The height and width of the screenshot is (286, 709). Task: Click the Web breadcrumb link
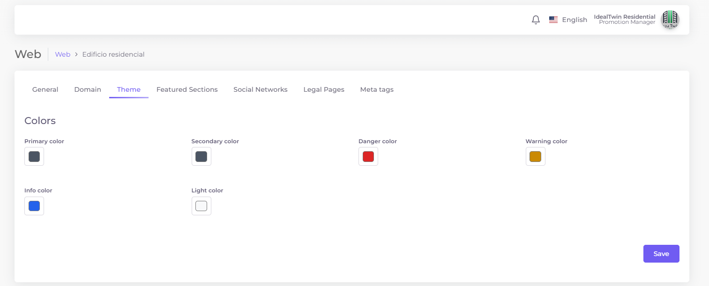62,54
